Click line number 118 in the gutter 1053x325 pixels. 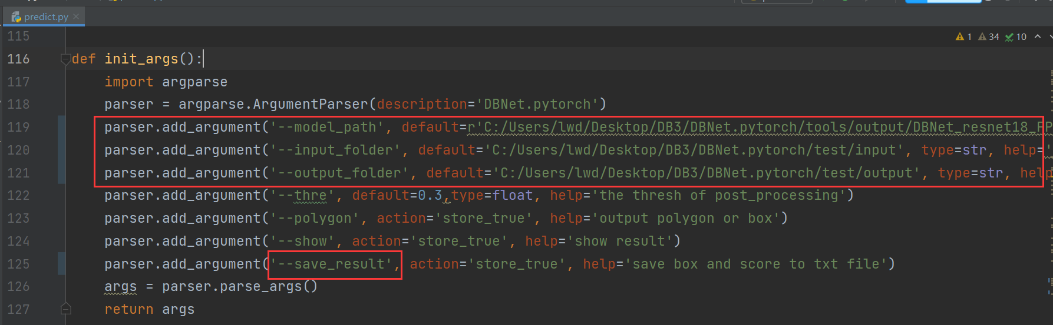coord(18,104)
